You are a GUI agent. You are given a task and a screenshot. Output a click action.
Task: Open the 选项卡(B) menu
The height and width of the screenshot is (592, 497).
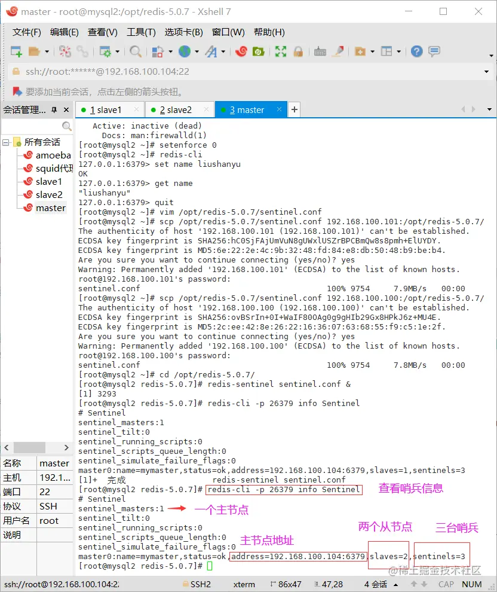[x=183, y=32]
